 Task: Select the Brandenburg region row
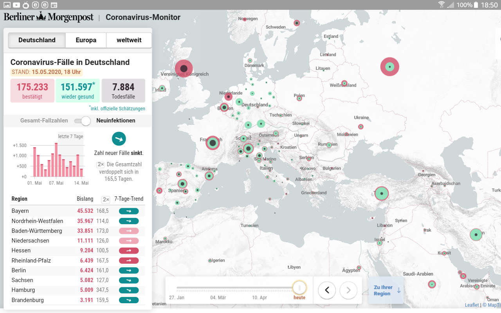[77, 300]
